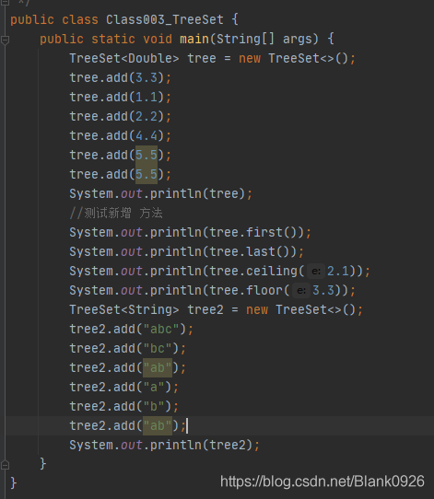Click the main method closing fold marker
Viewport: 434px width, 499px height.
(6, 465)
